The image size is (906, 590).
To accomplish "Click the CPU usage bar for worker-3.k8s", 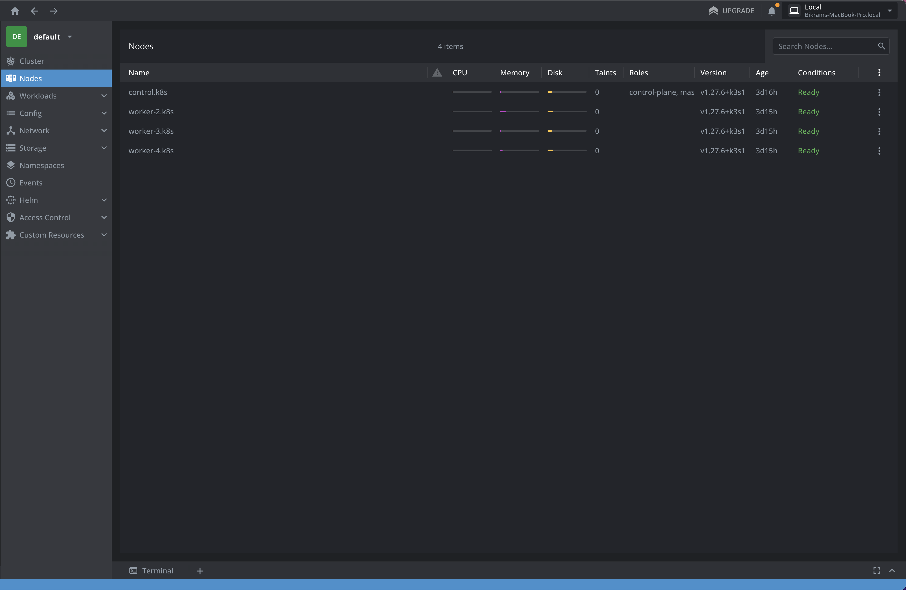I will tap(472, 130).
